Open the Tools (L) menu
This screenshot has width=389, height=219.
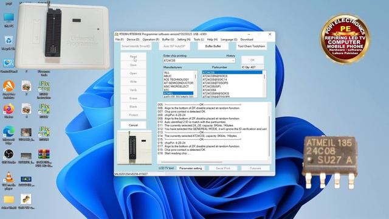coord(199,40)
